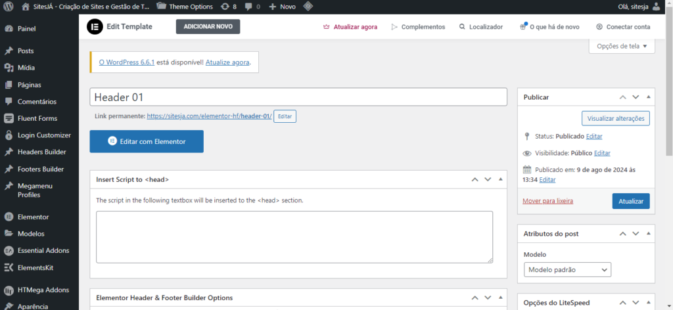This screenshot has width=673, height=310.
Task: Open the diamond-shaped icon in admin bar
Action: 308,7
